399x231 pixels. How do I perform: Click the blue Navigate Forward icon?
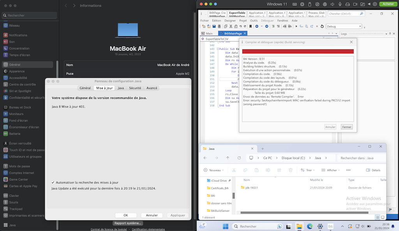267,26
